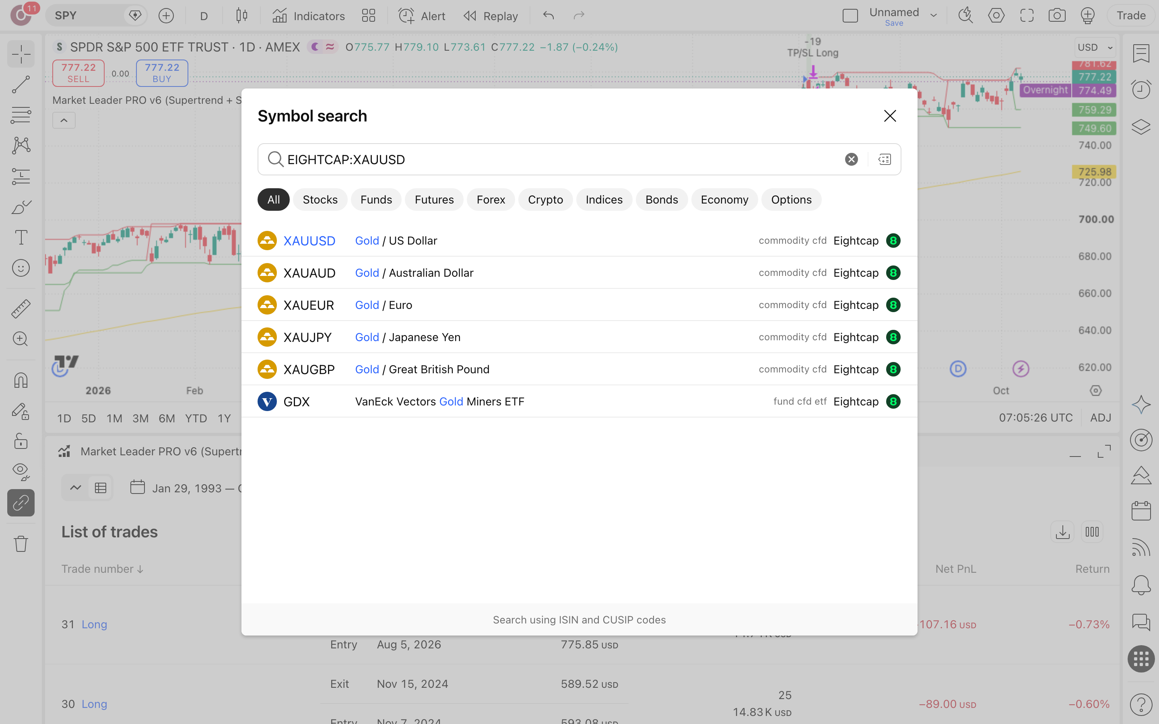Take a chart snapshot with the camera icon

tap(1057, 16)
